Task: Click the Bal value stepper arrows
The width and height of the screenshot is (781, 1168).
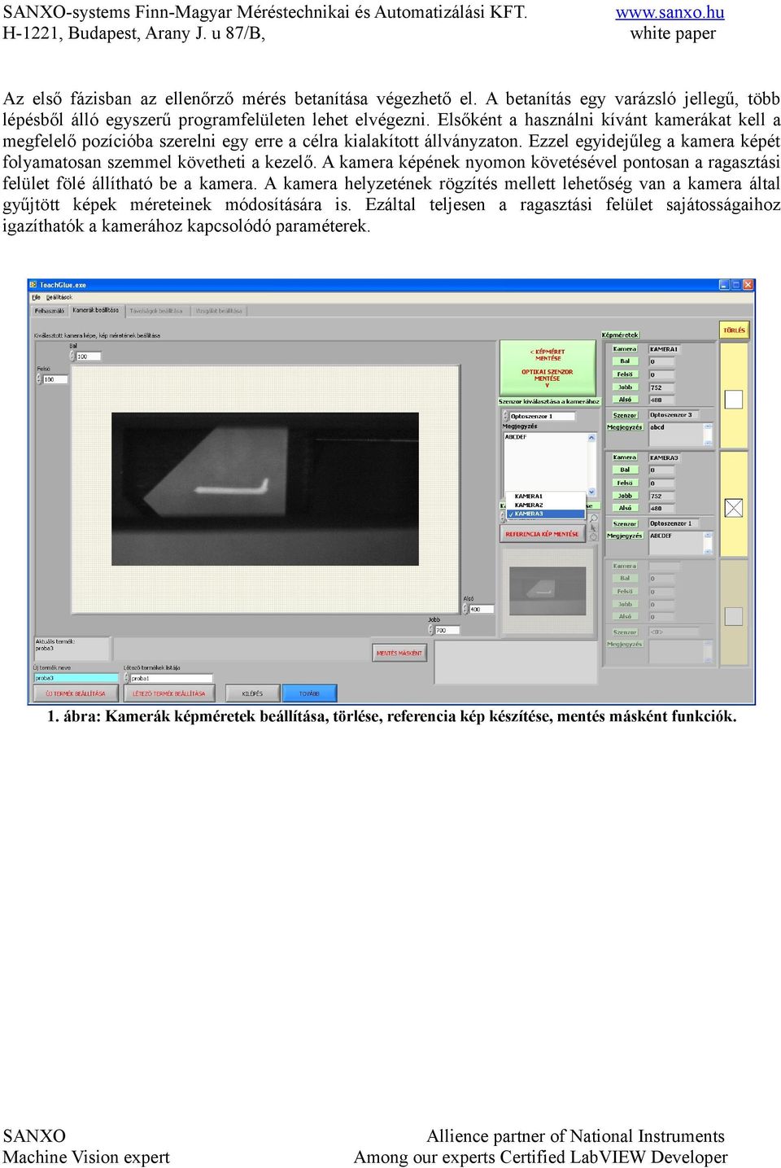Action: pos(72,357)
